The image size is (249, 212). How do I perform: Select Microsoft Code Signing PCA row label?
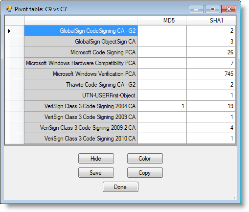coord(81,52)
